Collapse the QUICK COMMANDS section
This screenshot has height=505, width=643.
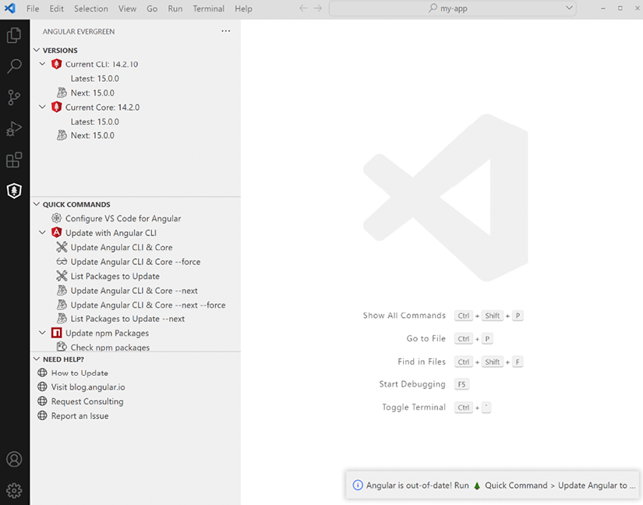pyautogui.click(x=37, y=204)
